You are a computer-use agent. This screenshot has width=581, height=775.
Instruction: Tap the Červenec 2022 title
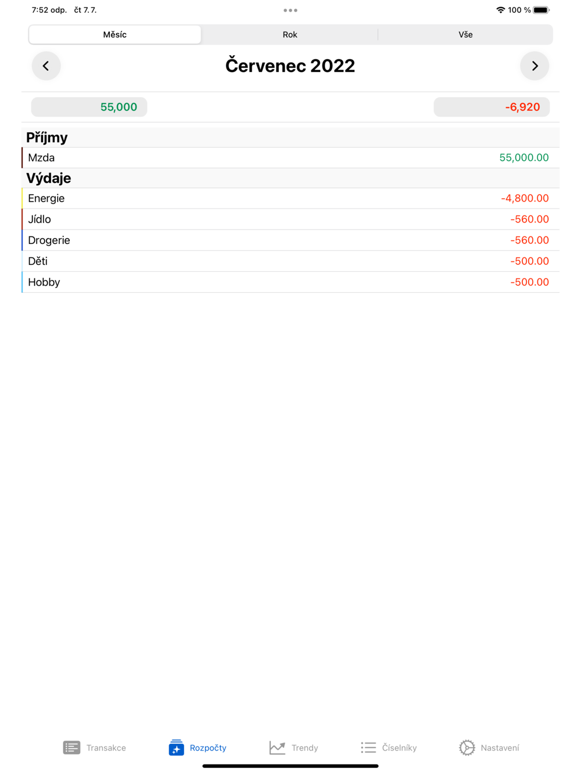290,66
